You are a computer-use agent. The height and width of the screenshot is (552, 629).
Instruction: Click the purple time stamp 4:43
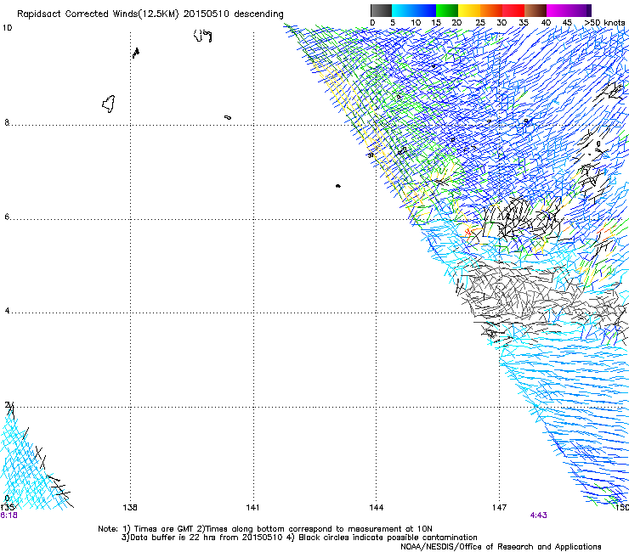pos(538,515)
